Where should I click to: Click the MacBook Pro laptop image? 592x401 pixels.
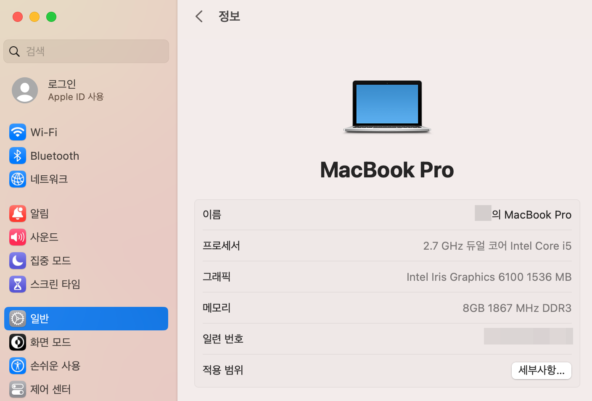click(387, 107)
